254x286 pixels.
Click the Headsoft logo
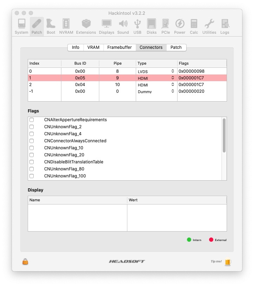(127, 261)
